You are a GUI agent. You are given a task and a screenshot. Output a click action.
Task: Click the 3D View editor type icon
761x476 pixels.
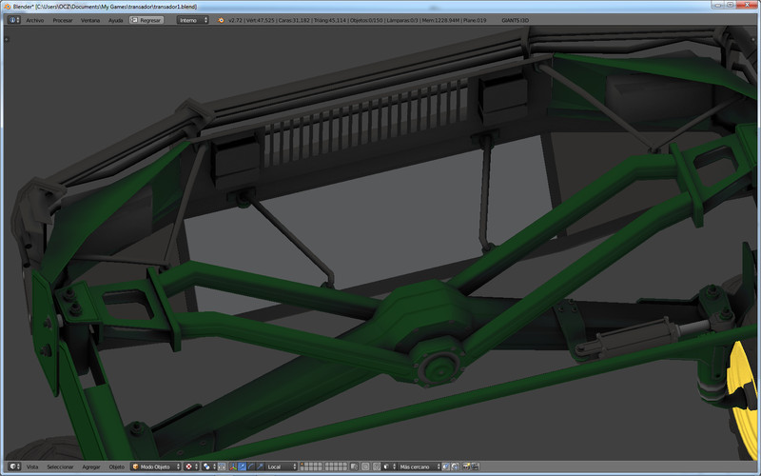point(12,466)
